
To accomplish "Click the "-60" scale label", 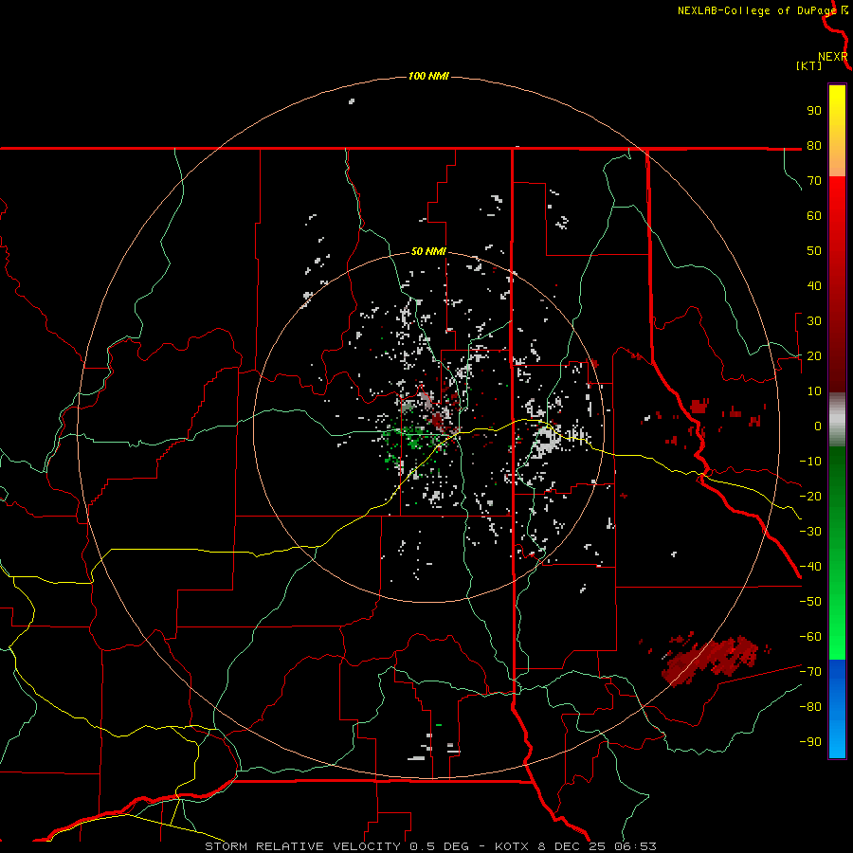I will coord(810,637).
